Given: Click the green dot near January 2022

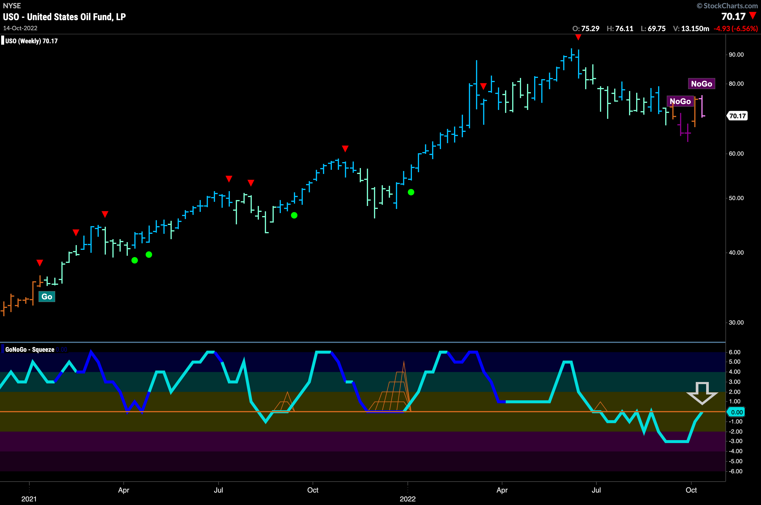Looking at the screenshot, I should [411, 192].
